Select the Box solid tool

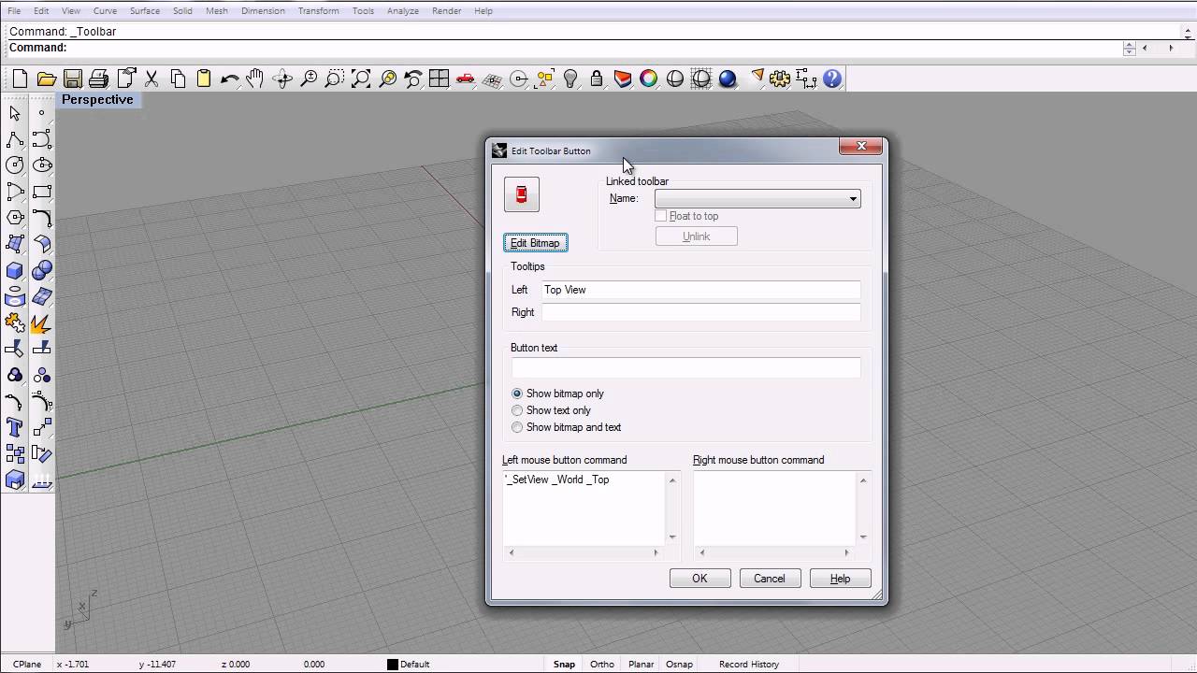pos(15,270)
